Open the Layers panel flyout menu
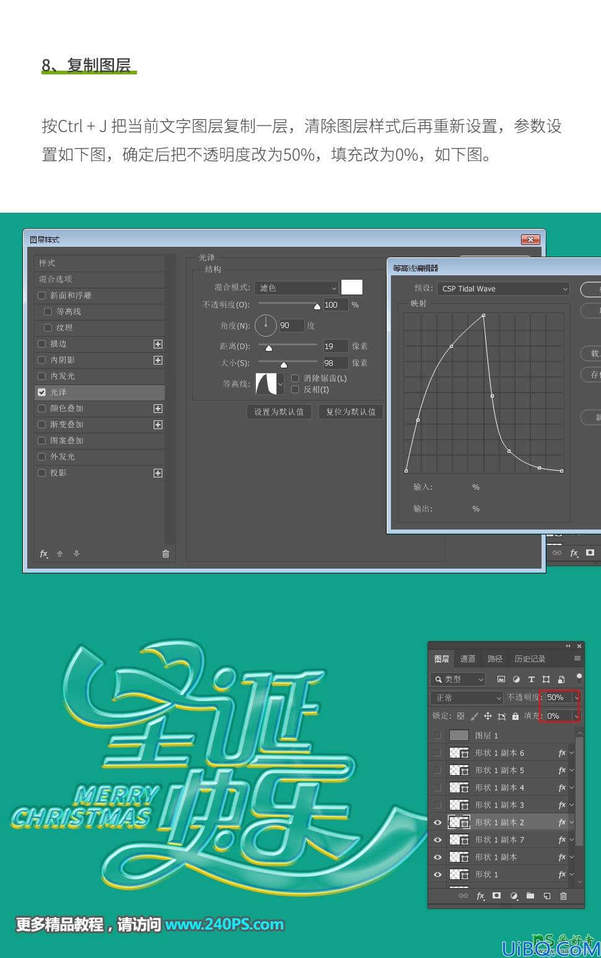The height and width of the screenshot is (958, 601). pyautogui.click(x=577, y=659)
